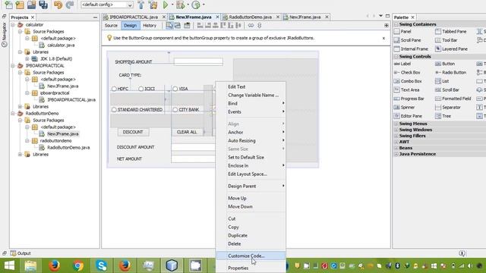Choose Duplicate in context menu
The width and height of the screenshot is (486, 273).
coord(251,236)
